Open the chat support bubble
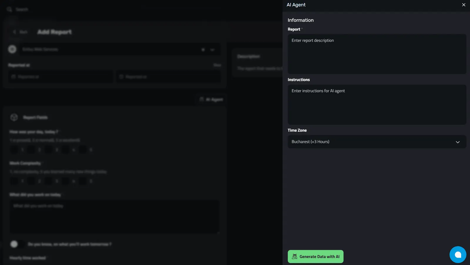The width and height of the screenshot is (470, 265). [458, 254]
